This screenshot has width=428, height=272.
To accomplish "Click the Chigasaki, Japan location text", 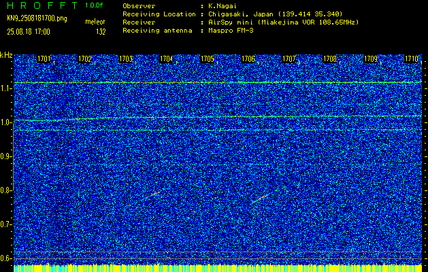I will click(x=276, y=14).
